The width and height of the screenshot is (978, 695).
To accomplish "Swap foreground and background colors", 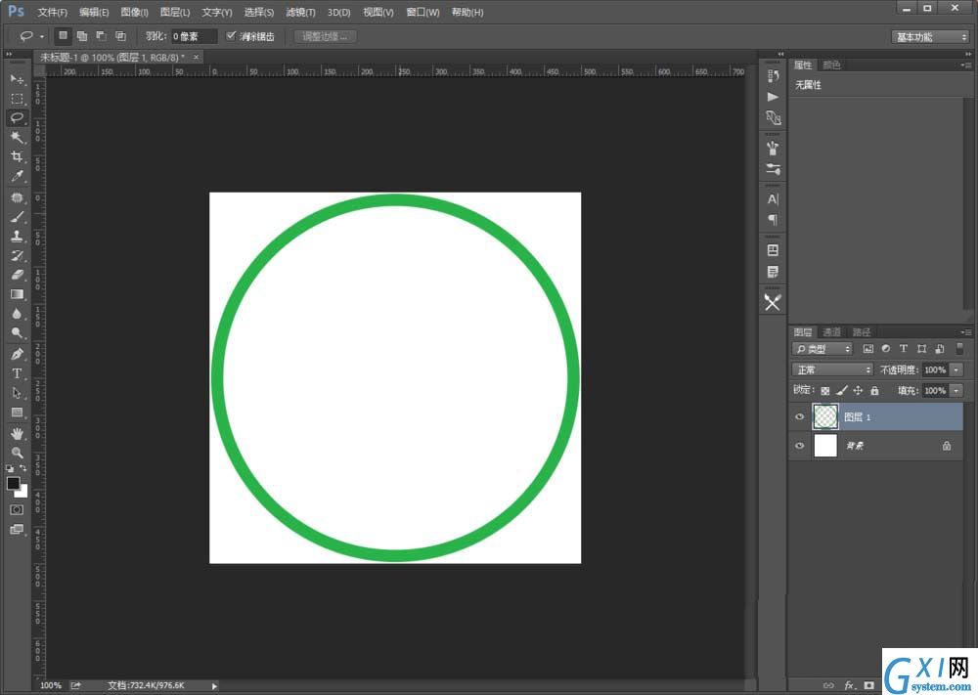I will [x=23, y=468].
